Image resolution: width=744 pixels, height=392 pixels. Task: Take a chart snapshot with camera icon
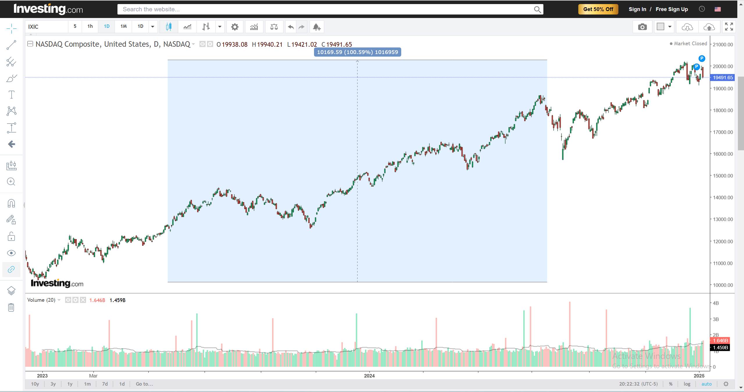tap(642, 27)
